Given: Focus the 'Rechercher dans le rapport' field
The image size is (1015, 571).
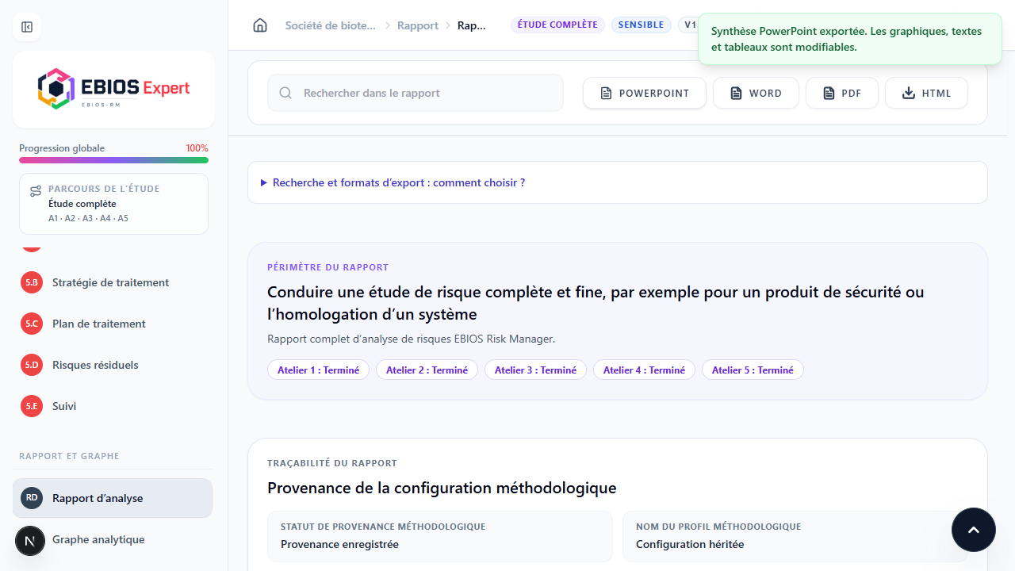Looking at the screenshot, I should [x=416, y=93].
